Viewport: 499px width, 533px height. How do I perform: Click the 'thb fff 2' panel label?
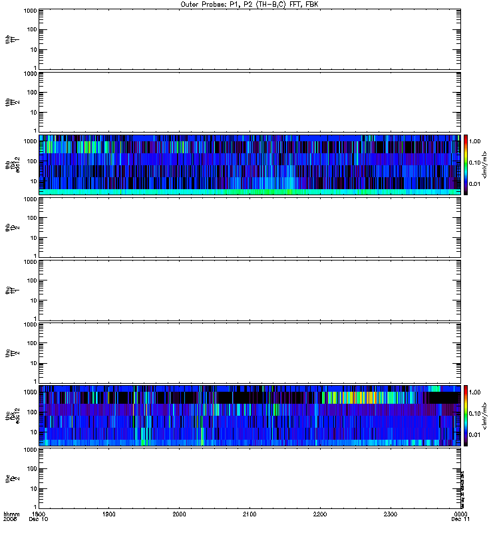(x=12, y=103)
